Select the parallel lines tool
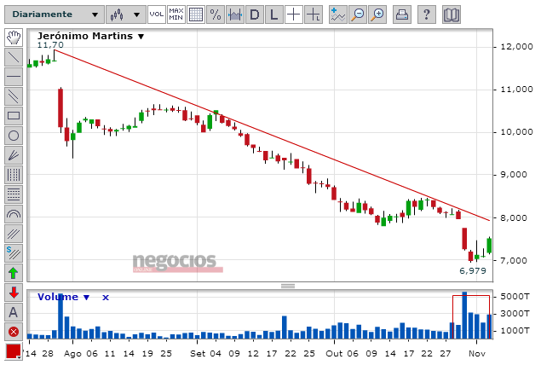Viewport: 541px width, 365px height. (14, 96)
